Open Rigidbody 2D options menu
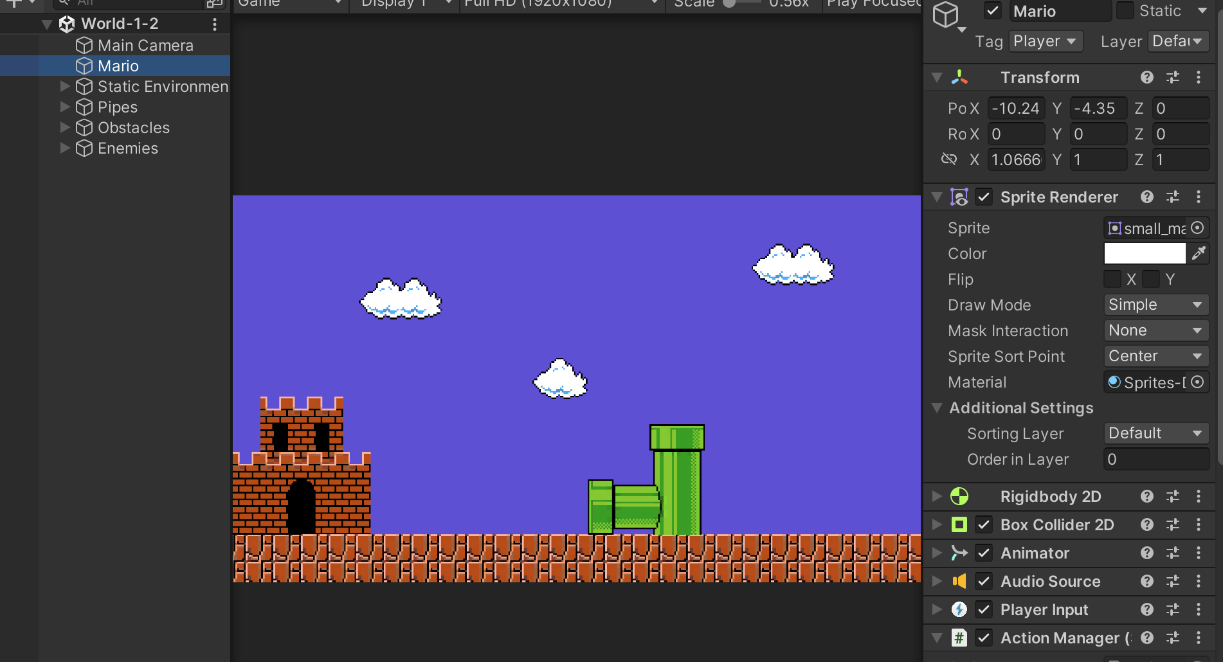This screenshot has height=662, width=1223. (x=1199, y=496)
